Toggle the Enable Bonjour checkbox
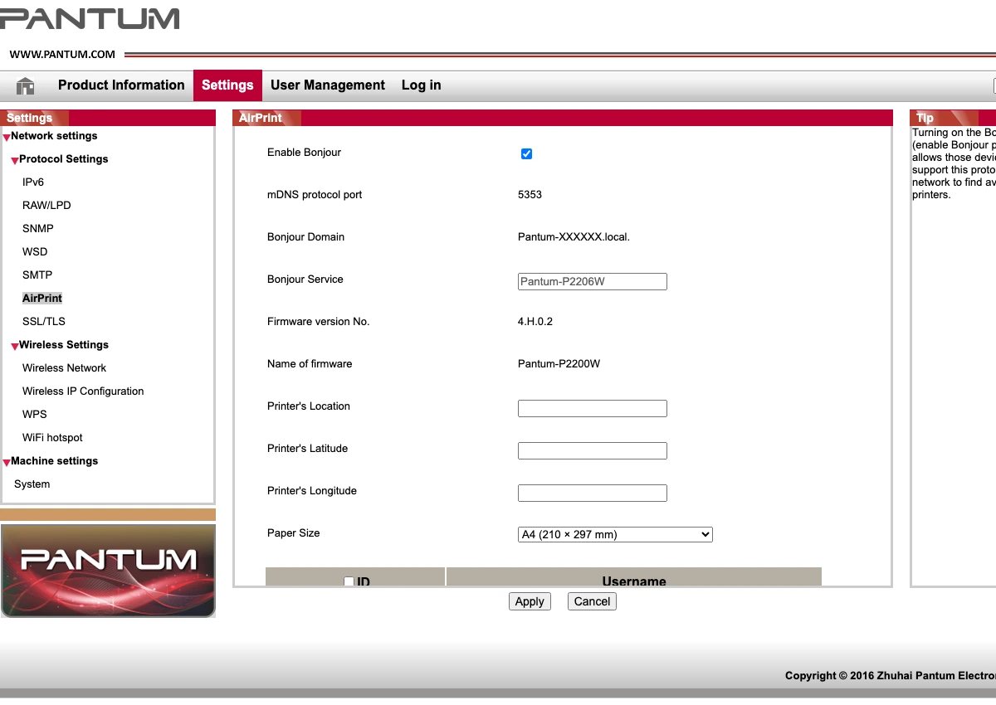 point(526,153)
